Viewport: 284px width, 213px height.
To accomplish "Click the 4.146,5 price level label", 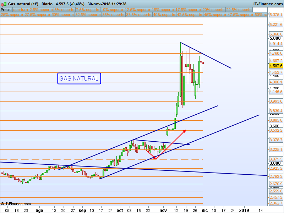I will [276, 92].
